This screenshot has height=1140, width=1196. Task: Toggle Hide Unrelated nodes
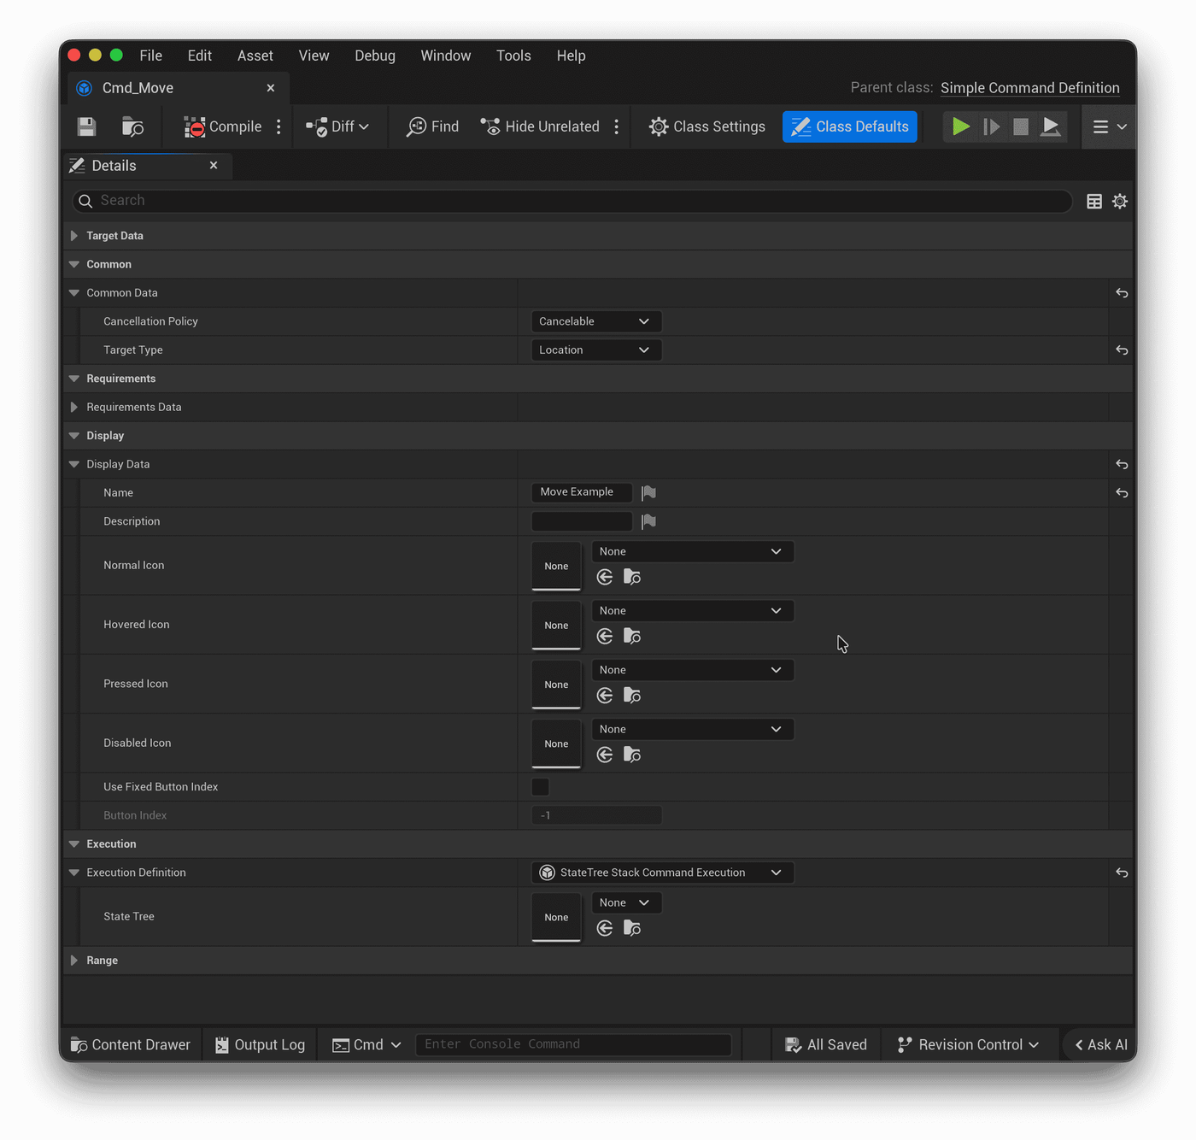540,126
